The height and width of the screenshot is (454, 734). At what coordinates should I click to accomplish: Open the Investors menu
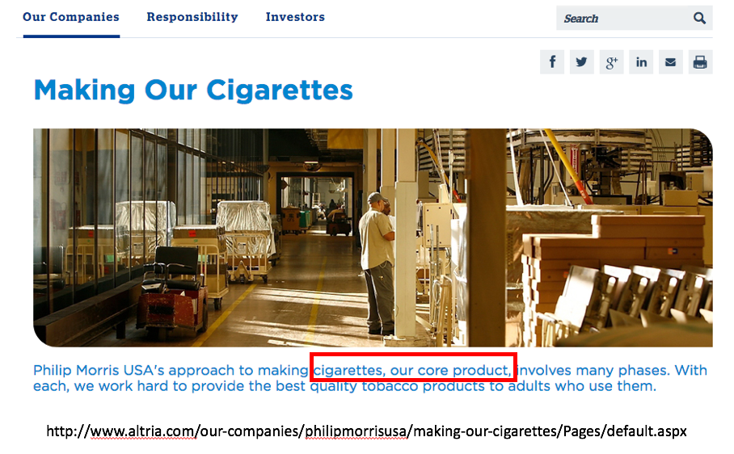295,17
